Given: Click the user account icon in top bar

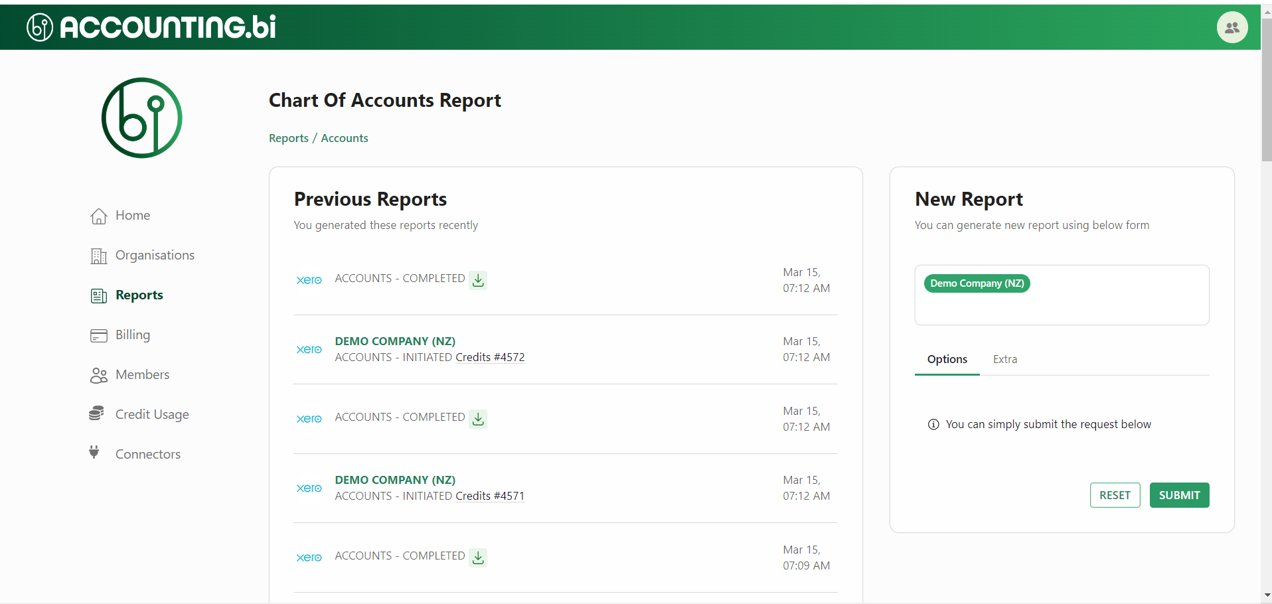Looking at the screenshot, I should tap(1232, 27).
